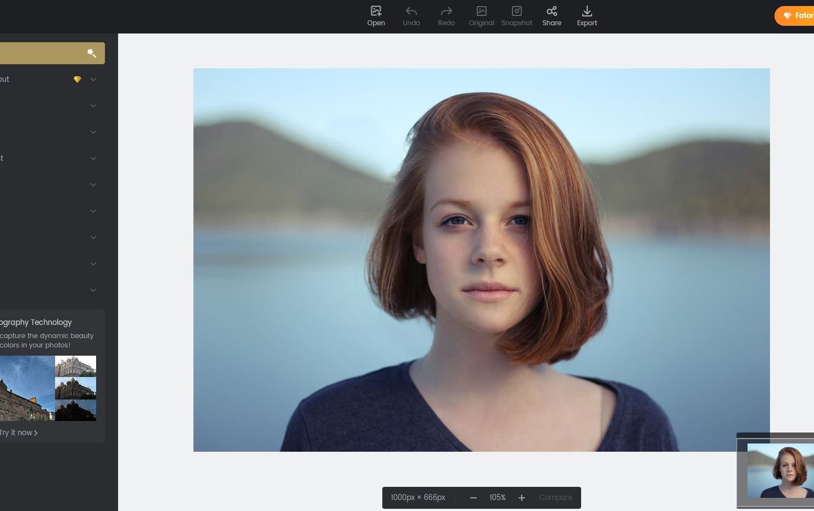
Task: Take a Snapshot of the edit
Action: click(516, 16)
